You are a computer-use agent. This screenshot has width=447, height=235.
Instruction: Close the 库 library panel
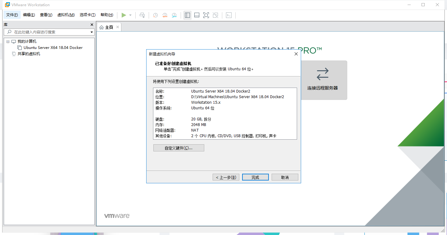[92, 25]
